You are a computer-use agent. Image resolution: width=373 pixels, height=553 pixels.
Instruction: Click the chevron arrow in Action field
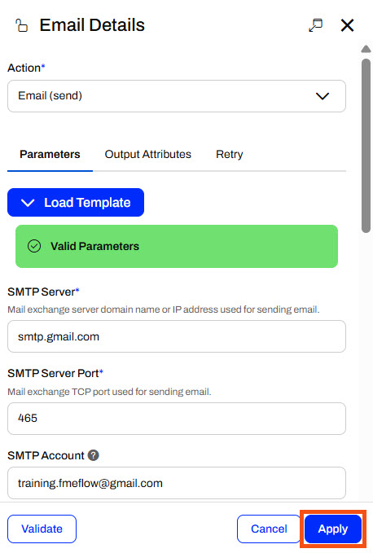[x=323, y=96]
